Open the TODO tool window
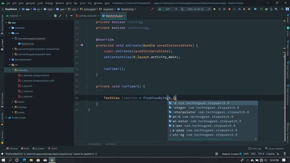Viewport: 290px width, 163px height. tap(53, 149)
